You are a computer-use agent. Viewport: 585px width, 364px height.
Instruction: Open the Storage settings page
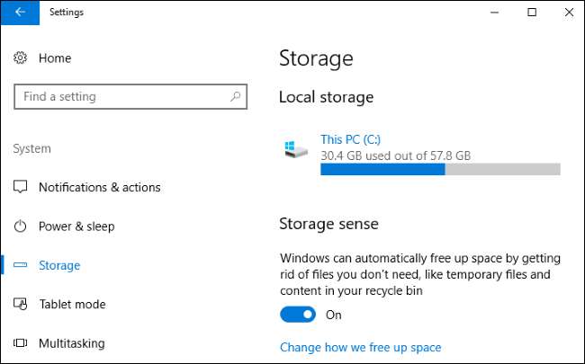click(x=59, y=265)
